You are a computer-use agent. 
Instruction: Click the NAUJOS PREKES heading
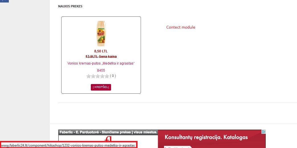70,7
